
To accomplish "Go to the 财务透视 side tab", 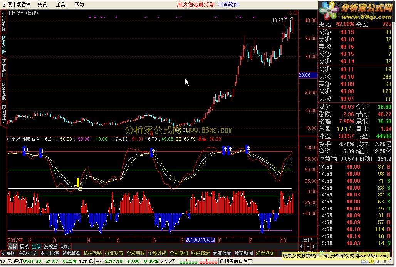I will tap(3, 91).
